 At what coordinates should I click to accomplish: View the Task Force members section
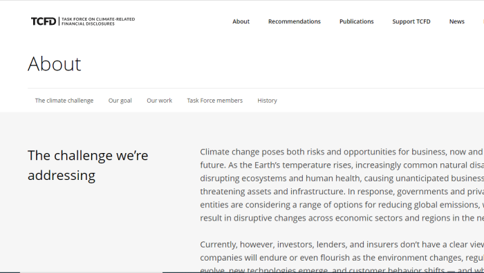214,101
